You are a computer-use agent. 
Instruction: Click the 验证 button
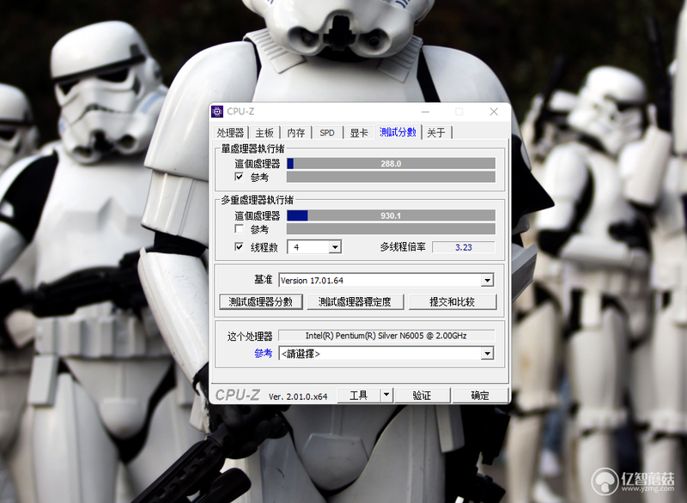422,395
